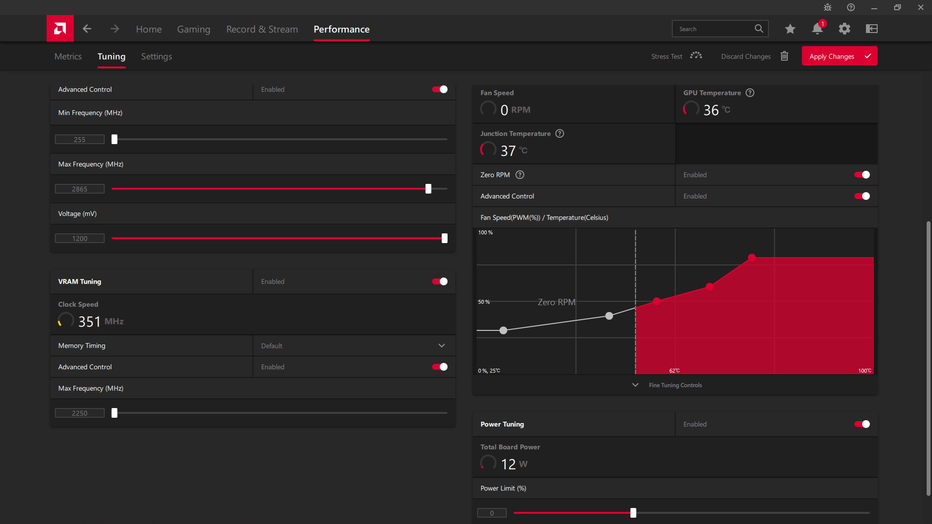Viewport: 932px width, 524px height.
Task: Restore the window size
Action: click(897, 7)
